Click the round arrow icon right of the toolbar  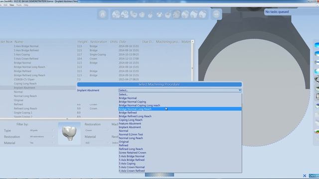pos(216,14)
